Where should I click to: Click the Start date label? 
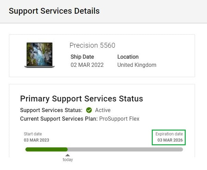coord(33,134)
